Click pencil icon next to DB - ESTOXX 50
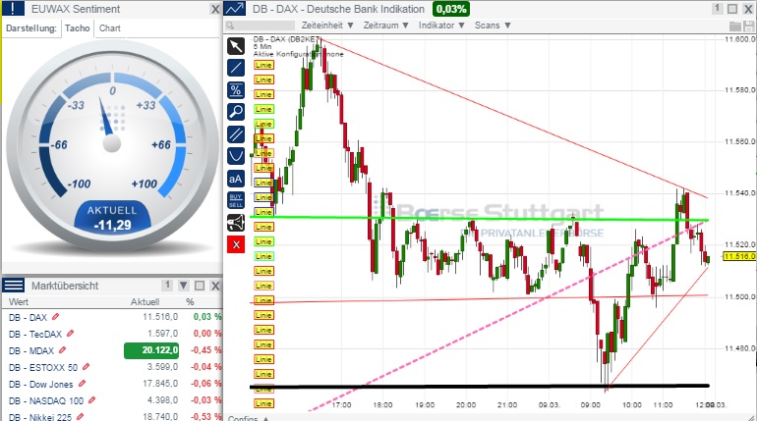757x421 pixels. click(x=86, y=367)
